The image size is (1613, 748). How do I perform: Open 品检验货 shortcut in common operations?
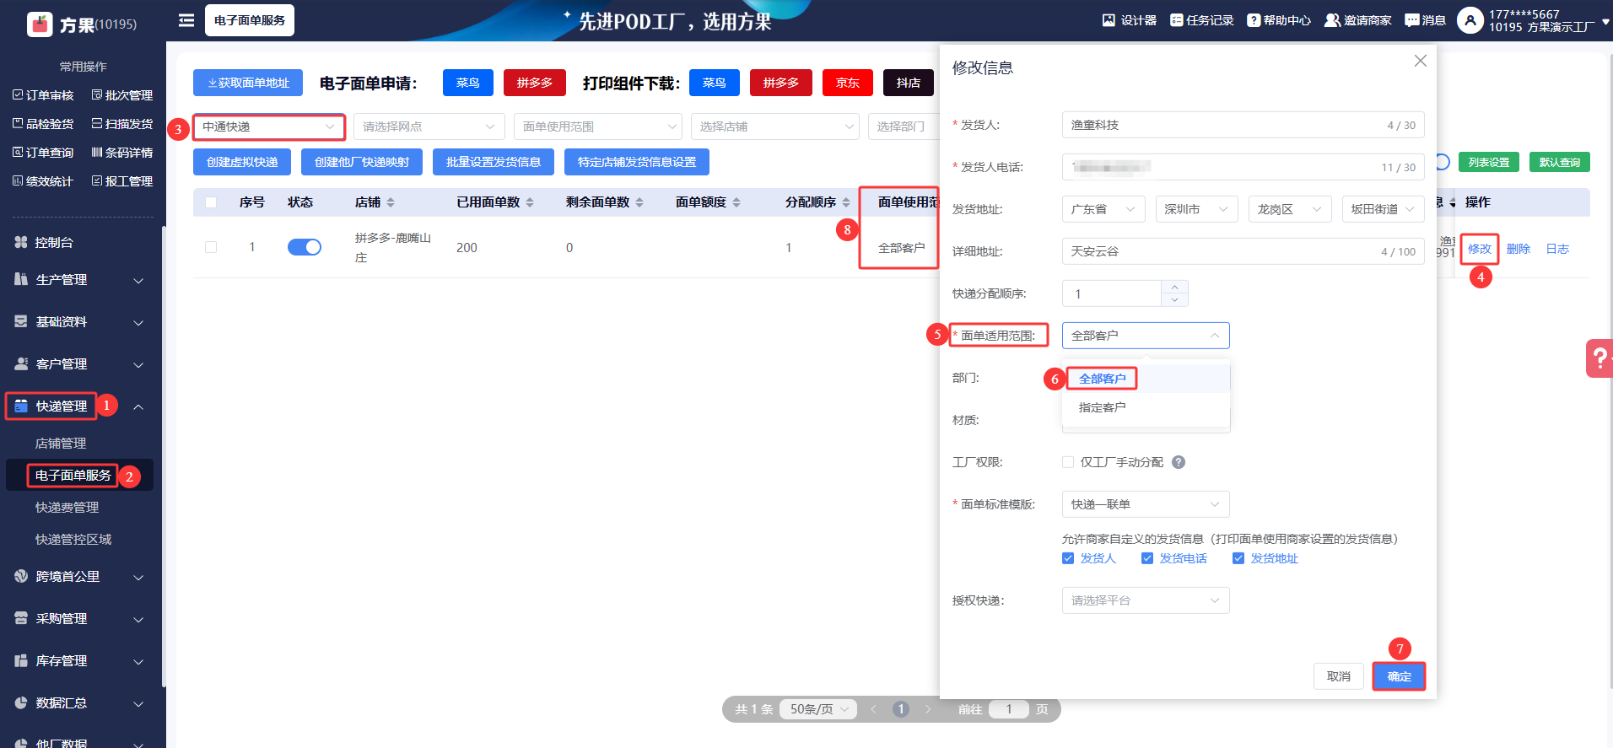[43, 124]
